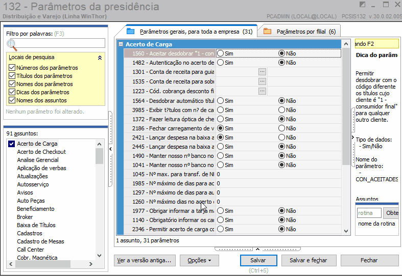Click the restore-layout icon in title bar
This screenshot has width=402, height=276.
(362, 5)
